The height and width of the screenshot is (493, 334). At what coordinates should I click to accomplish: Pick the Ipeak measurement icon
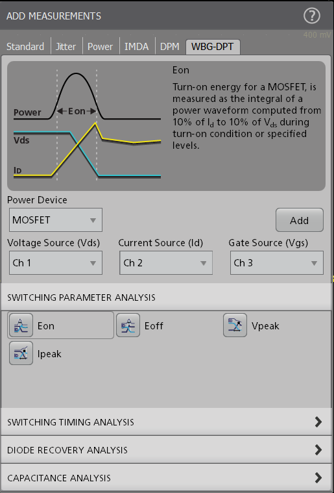pyautogui.click(x=21, y=353)
